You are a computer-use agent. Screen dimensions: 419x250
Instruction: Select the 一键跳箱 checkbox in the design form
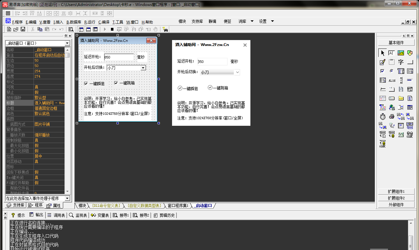[116, 83]
